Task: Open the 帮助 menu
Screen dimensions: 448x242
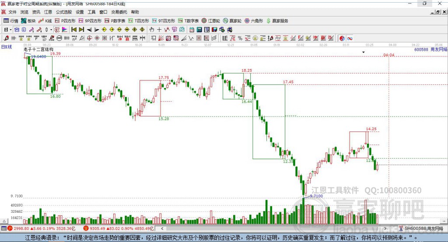Action: pyautogui.click(x=135, y=12)
